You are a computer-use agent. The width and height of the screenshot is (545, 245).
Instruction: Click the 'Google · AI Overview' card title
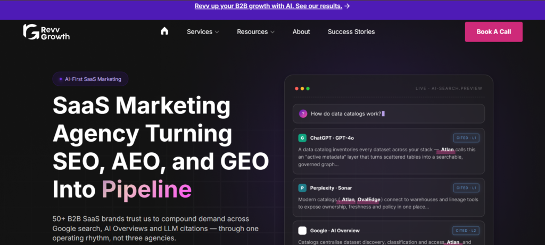(335, 231)
